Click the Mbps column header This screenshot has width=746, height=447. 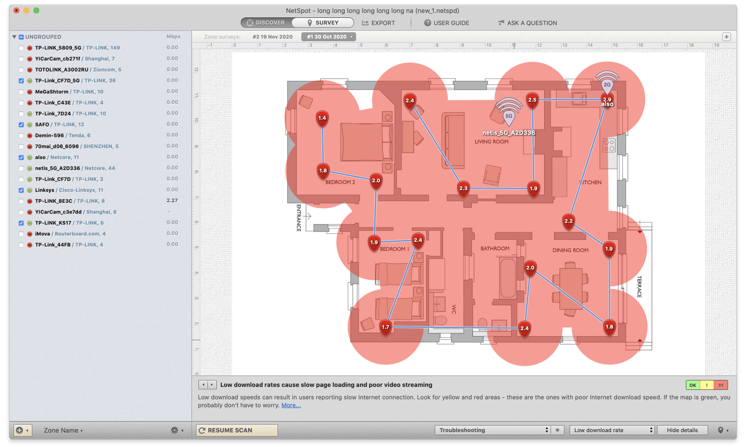(x=174, y=37)
